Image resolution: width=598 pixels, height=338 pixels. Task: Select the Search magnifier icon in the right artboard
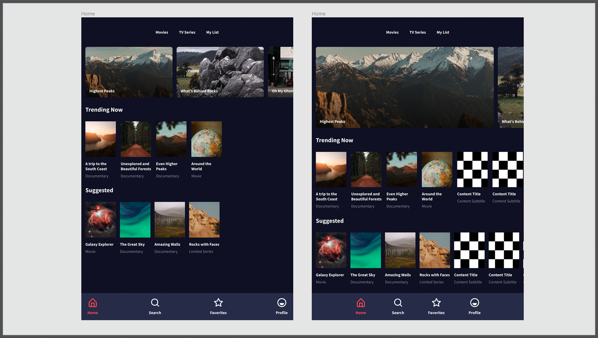point(398,303)
